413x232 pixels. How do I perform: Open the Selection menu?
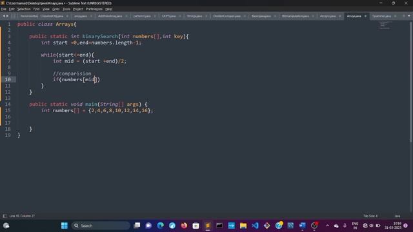[x=24, y=9]
